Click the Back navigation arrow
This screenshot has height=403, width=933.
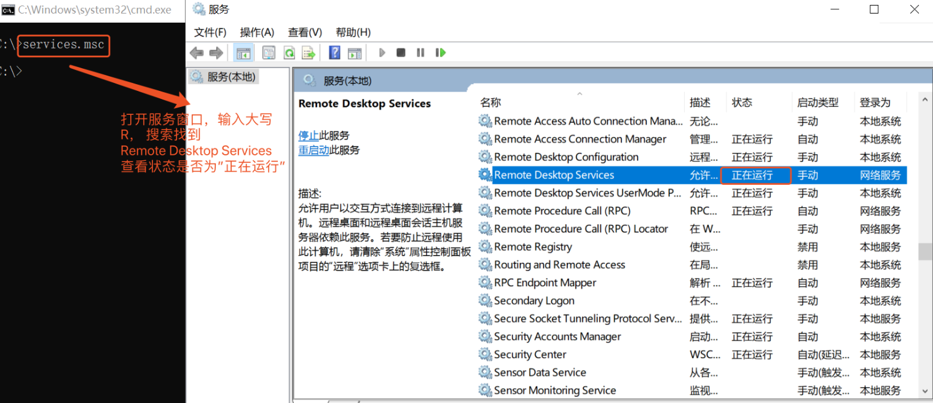[197, 52]
